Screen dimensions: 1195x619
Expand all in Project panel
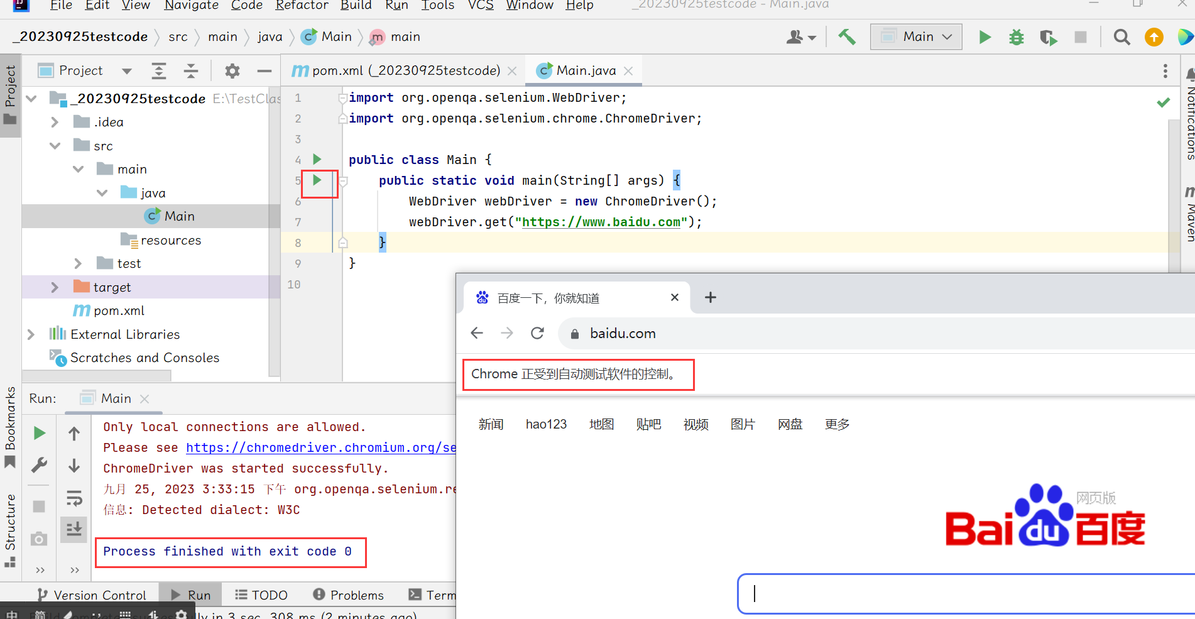coord(159,71)
